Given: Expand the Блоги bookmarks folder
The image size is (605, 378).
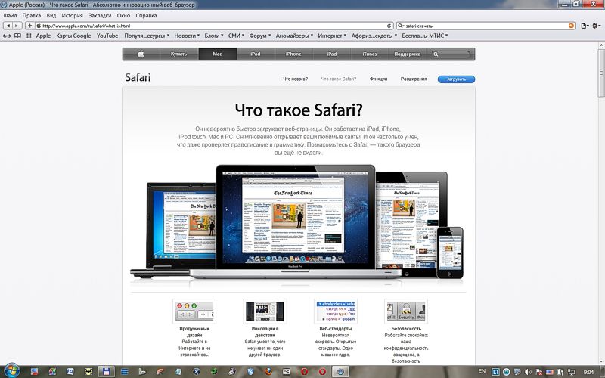Looking at the screenshot, I should click(x=214, y=36).
